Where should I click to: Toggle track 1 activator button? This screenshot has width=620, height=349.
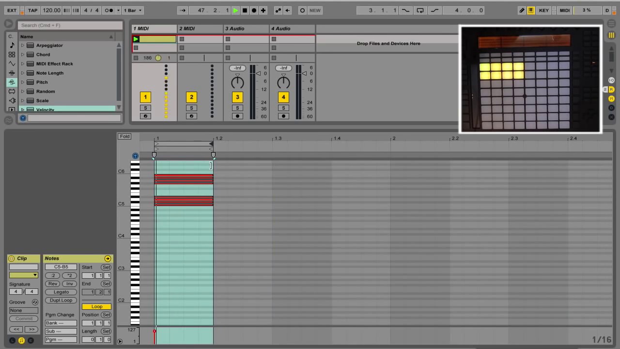click(x=145, y=97)
